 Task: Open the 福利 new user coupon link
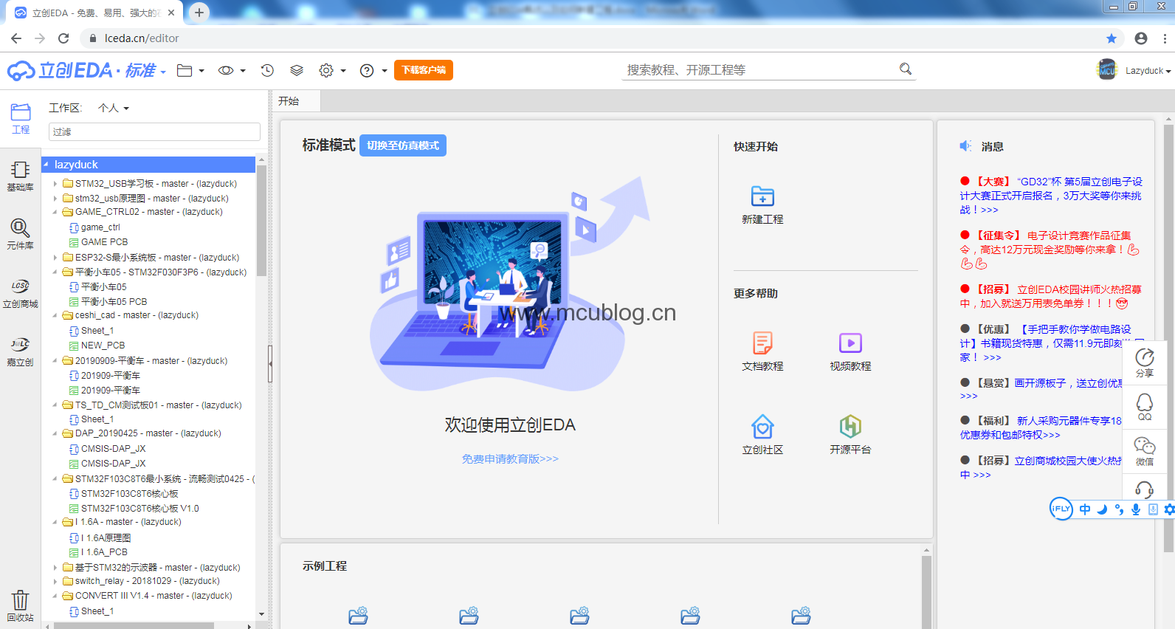1041,428
